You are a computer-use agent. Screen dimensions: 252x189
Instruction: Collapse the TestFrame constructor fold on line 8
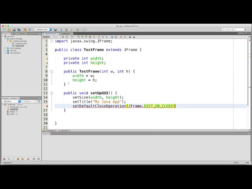[x=52, y=71]
